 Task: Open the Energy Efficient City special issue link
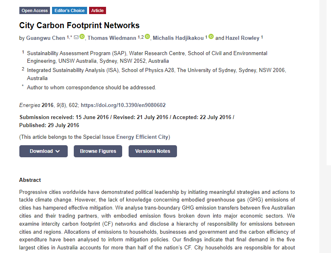click(142, 137)
